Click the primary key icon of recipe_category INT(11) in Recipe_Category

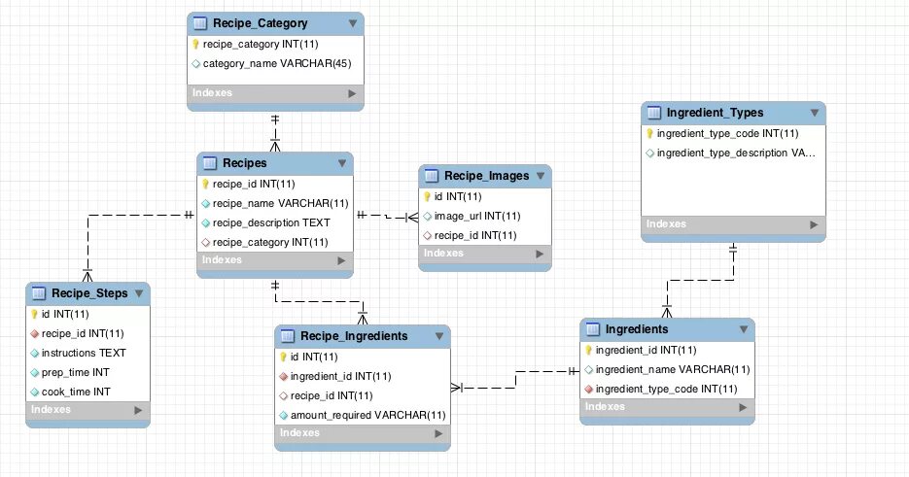click(x=196, y=44)
